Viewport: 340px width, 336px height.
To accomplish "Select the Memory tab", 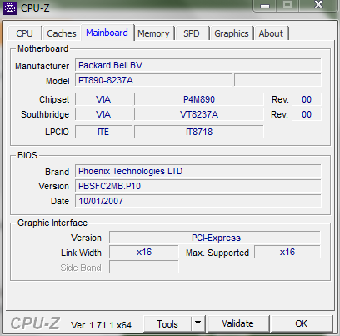I will tap(153, 33).
